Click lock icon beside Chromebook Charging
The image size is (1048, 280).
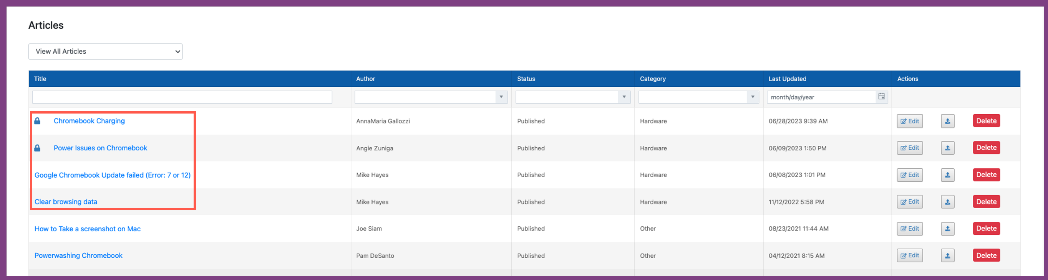pyautogui.click(x=37, y=121)
